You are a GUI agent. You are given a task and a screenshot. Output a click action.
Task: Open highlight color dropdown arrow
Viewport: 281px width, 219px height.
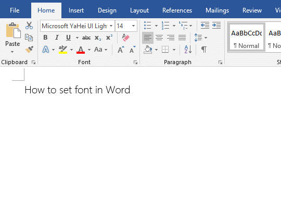(71, 50)
